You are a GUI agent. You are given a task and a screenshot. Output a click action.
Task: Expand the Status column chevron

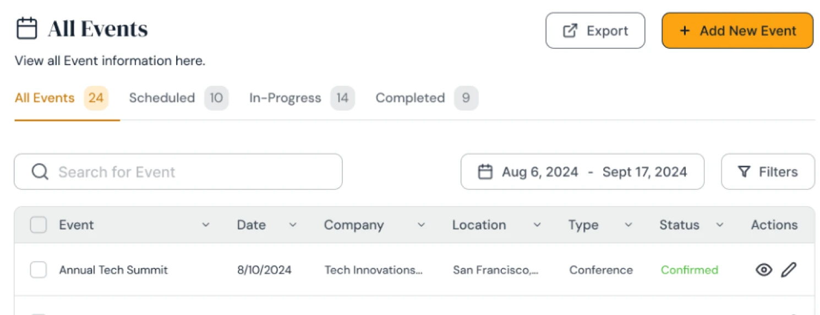[x=719, y=225]
